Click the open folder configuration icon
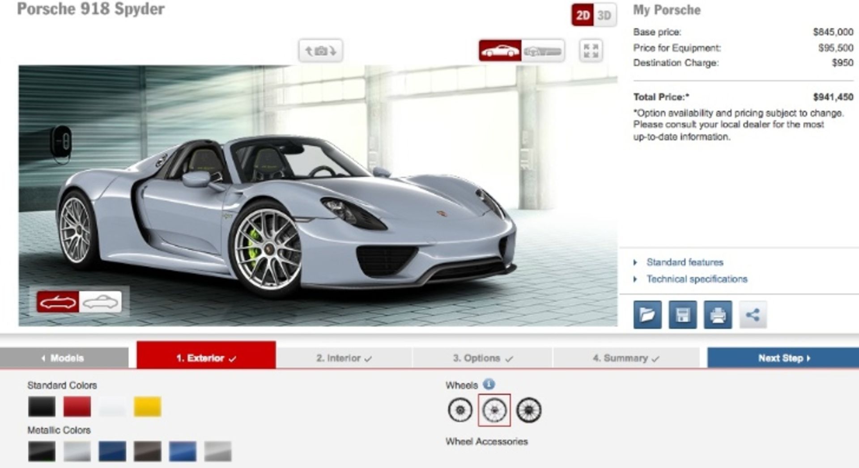Image resolution: width=859 pixels, height=468 pixels. coord(647,315)
